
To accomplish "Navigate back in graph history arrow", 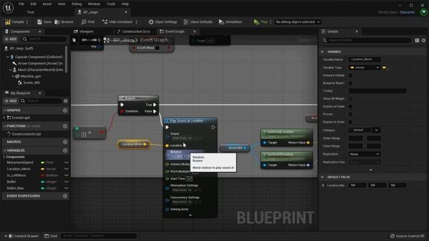I will click(x=84, y=40).
